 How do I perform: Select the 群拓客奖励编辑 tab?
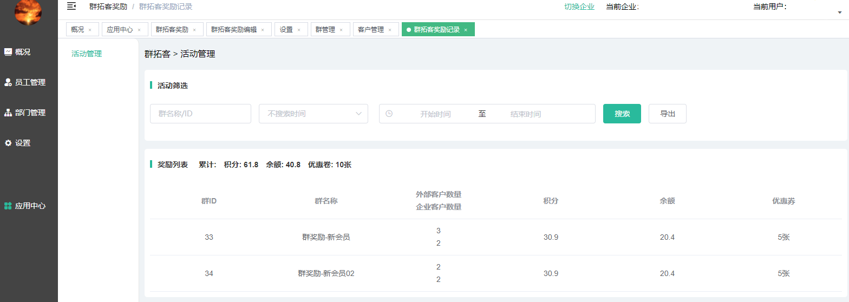coord(233,30)
